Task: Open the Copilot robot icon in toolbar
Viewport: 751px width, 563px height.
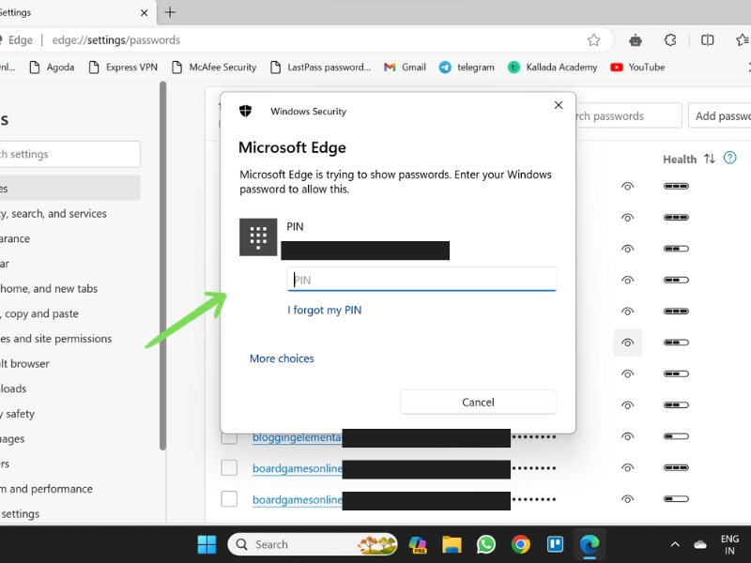Action: tap(636, 40)
